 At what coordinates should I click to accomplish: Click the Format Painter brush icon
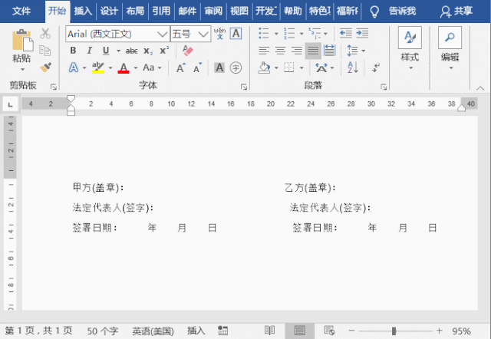[45, 67]
